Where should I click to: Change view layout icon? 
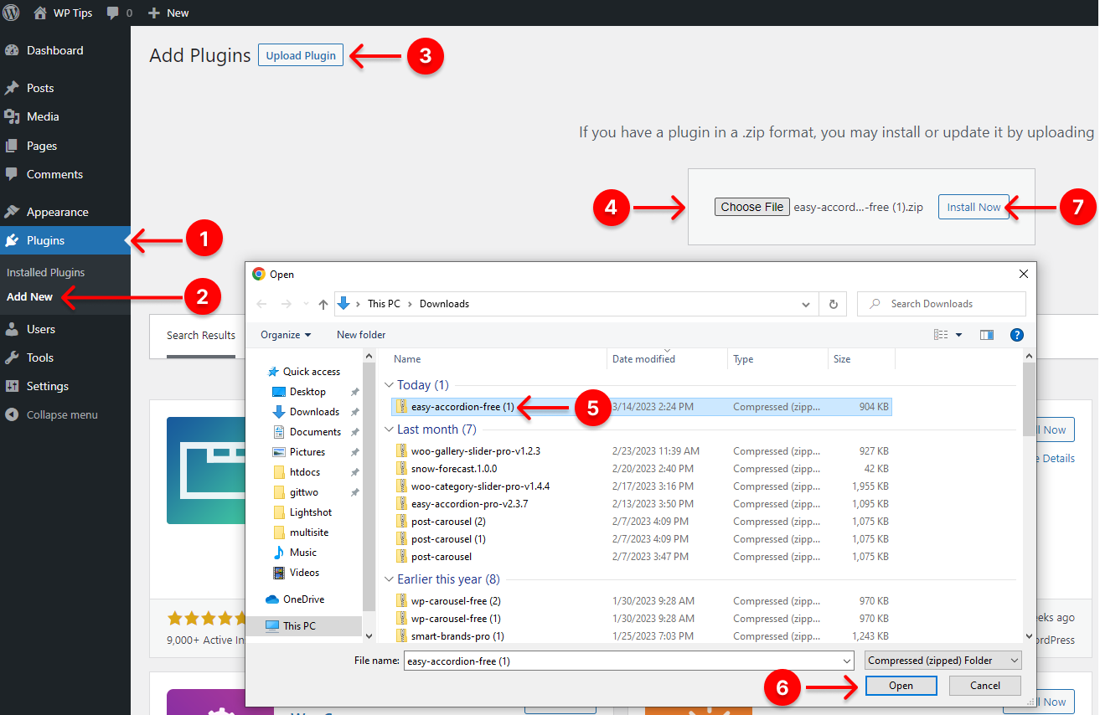[x=941, y=335]
